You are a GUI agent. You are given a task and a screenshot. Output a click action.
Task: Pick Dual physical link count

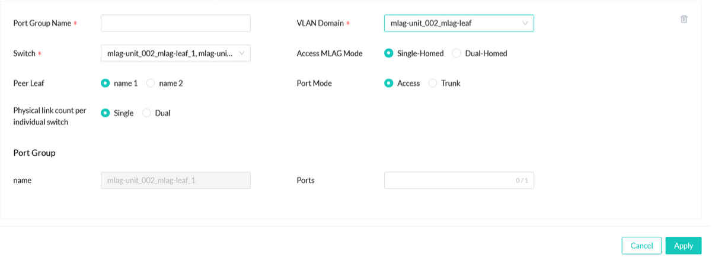[147, 113]
